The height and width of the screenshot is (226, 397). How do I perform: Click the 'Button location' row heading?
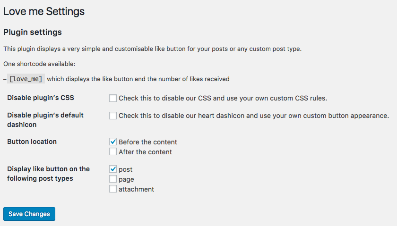point(32,142)
